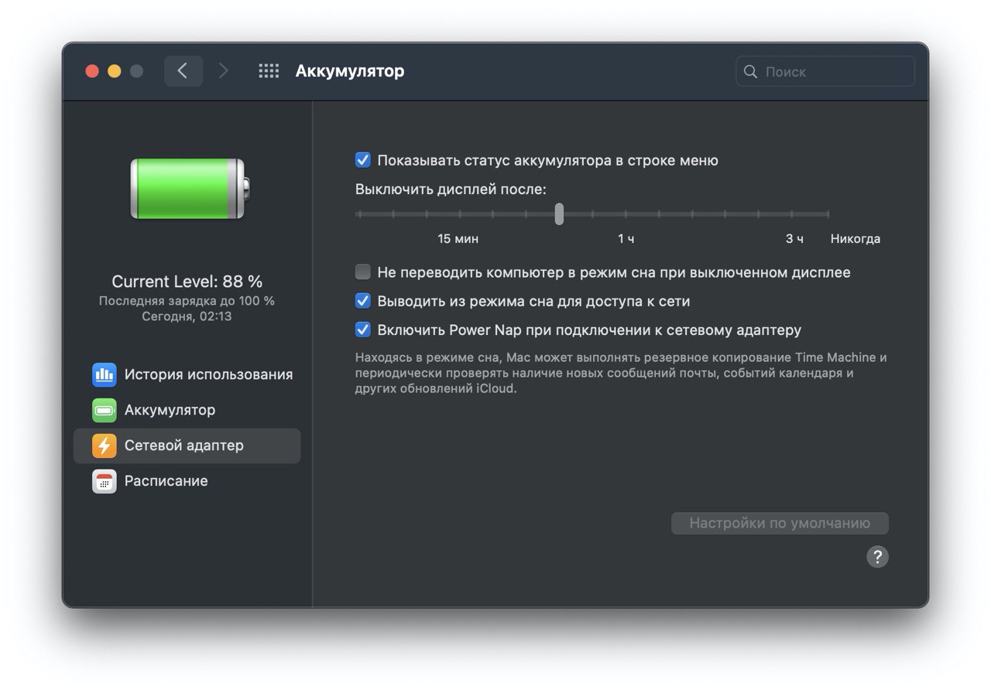Viewport: 991px width, 690px height.
Task: Click Последняя зарядка до 100 % text
Action: coord(187,301)
